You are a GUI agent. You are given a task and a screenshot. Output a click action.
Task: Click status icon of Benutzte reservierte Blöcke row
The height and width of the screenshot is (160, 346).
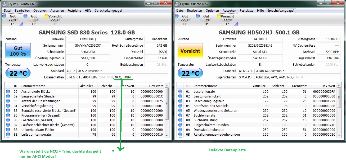[8, 110]
